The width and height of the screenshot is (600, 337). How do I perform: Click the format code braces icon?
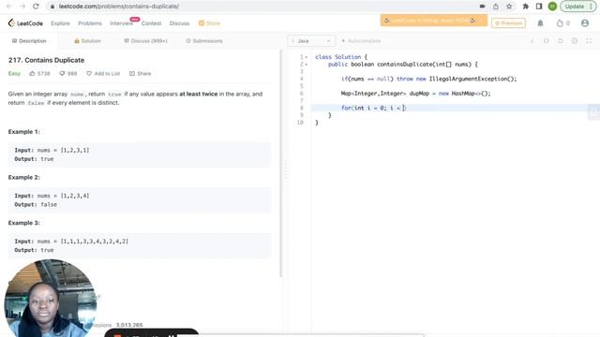coord(546,41)
